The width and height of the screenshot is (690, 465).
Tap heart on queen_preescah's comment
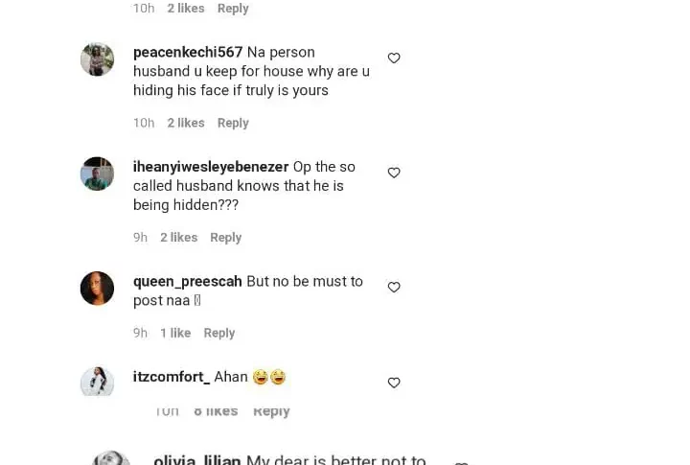click(x=394, y=288)
